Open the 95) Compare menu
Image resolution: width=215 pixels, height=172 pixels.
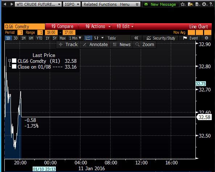[x=62, y=26]
